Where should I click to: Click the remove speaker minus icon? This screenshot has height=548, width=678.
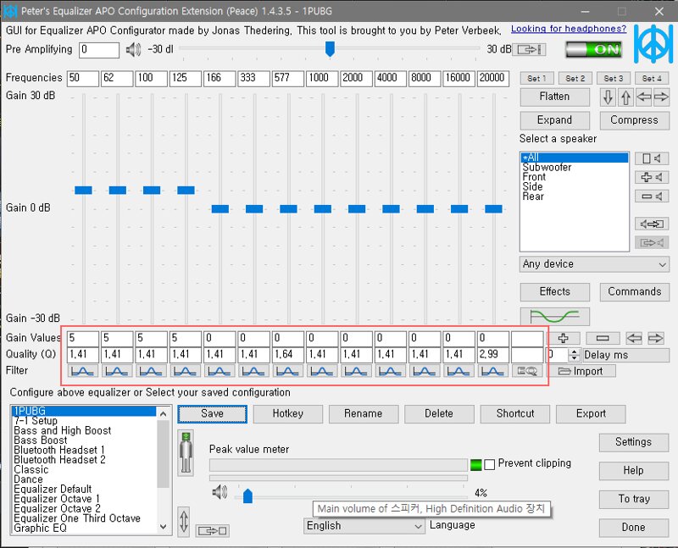pos(651,197)
